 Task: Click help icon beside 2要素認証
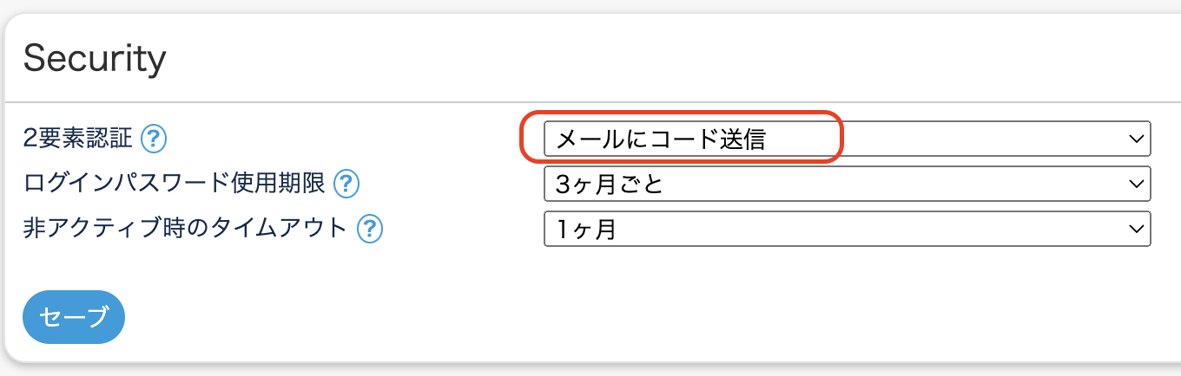coord(154,138)
